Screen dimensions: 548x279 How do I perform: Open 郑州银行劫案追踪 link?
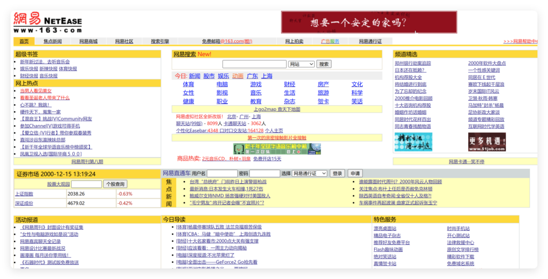tap(413, 63)
